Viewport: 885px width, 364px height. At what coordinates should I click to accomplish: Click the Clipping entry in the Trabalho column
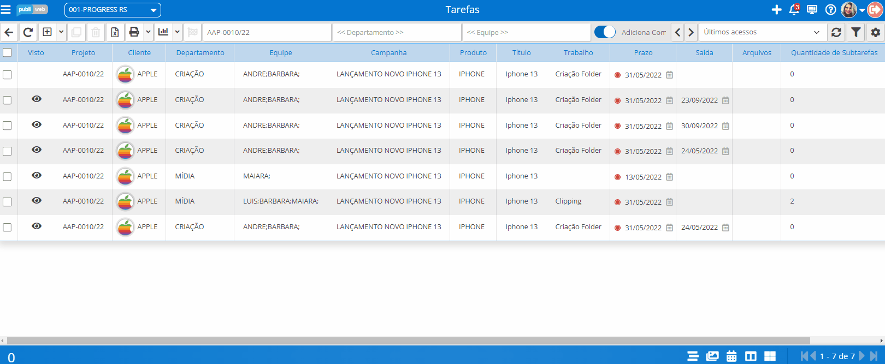click(x=568, y=201)
